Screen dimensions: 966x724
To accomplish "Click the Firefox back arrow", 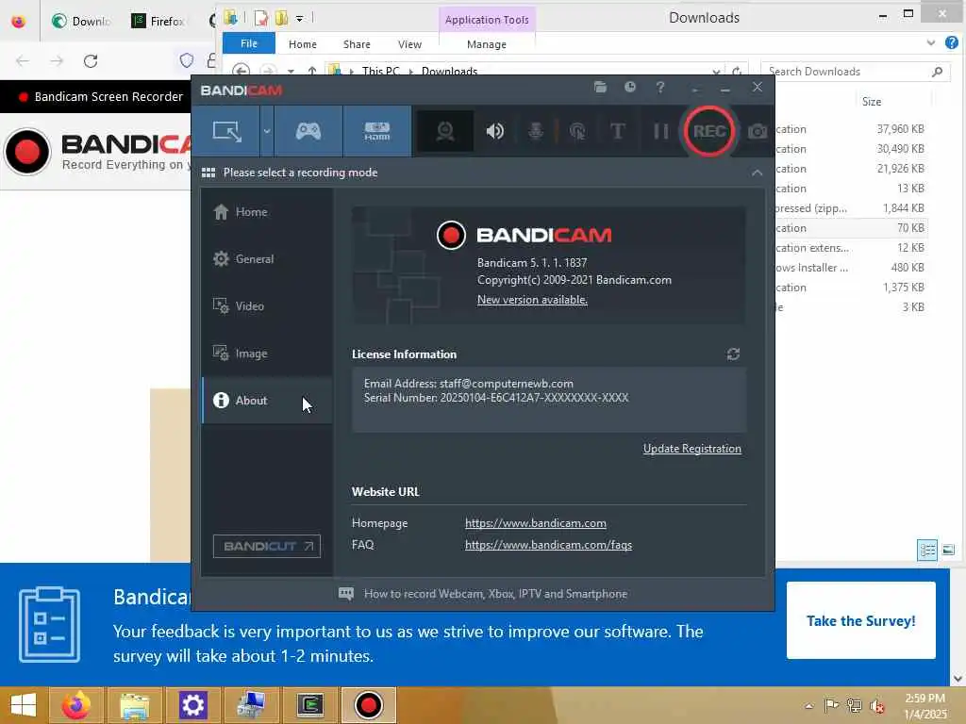I will coord(23,61).
